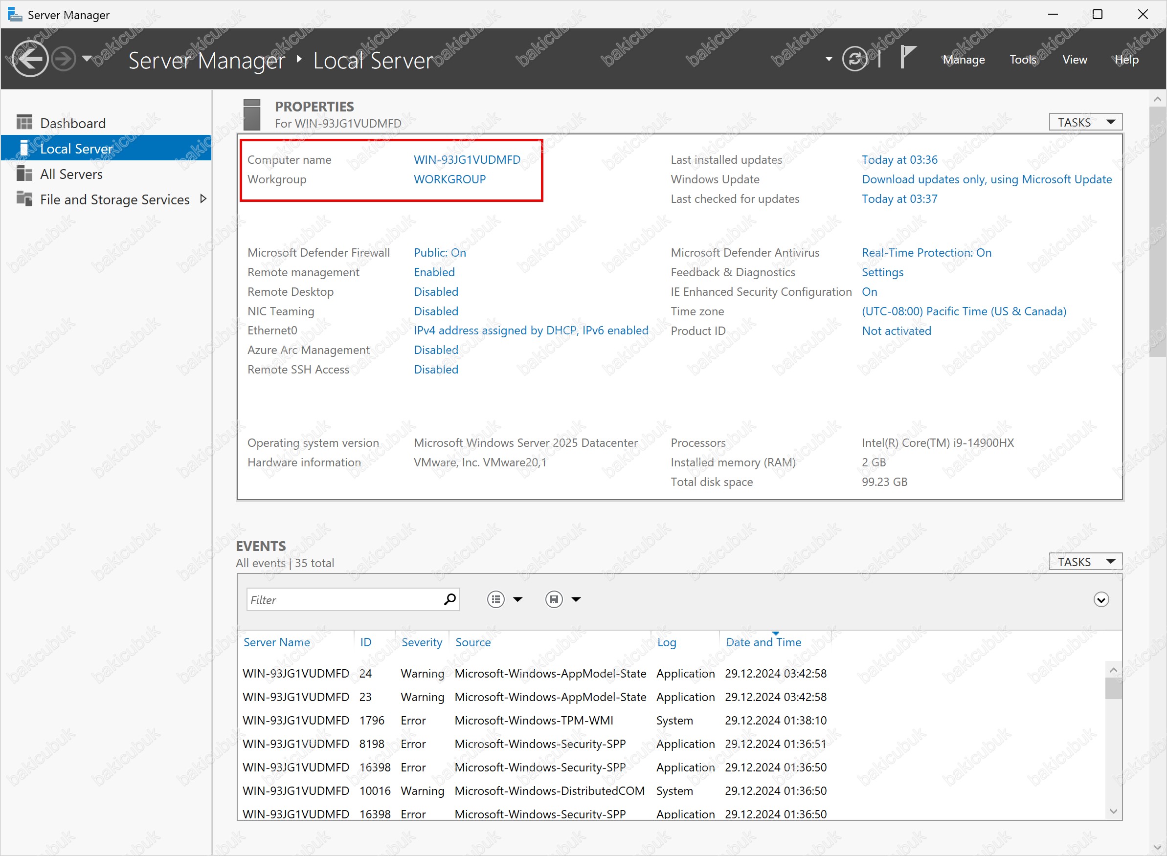Click NIC Teaming Disabled link
1167x856 pixels.
tap(436, 311)
